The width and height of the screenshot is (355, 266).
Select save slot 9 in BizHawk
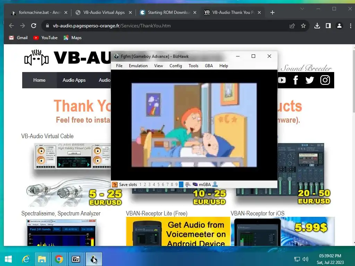pyautogui.click(x=176, y=185)
